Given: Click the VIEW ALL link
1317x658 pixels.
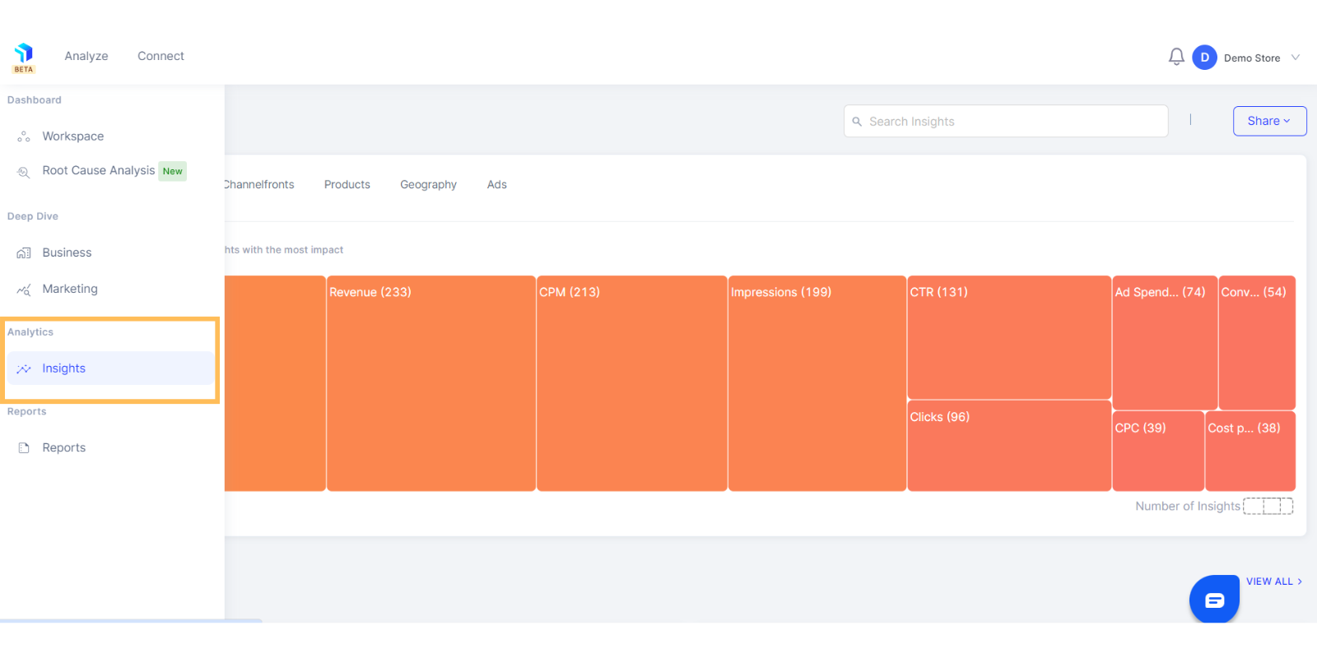Looking at the screenshot, I should (1273, 582).
